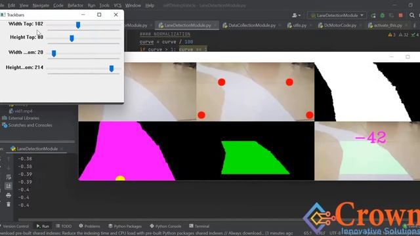Adjust the Height Top trackbar slider
This screenshot has height=236, width=420.
click(x=72, y=39)
